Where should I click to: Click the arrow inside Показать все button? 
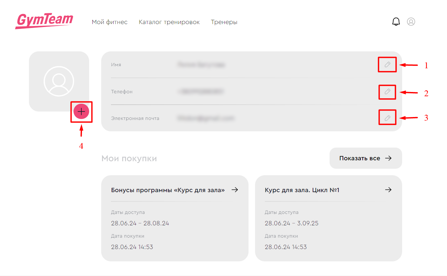(x=388, y=158)
